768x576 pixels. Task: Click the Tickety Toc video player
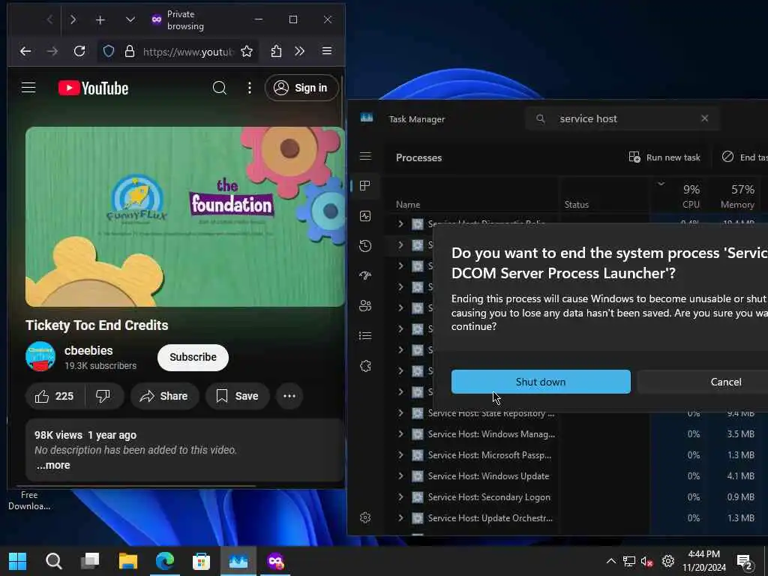[185, 217]
